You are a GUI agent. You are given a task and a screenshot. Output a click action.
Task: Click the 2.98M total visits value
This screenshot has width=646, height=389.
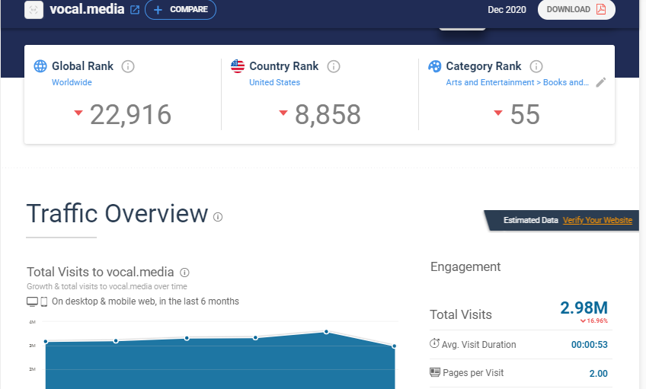point(584,308)
